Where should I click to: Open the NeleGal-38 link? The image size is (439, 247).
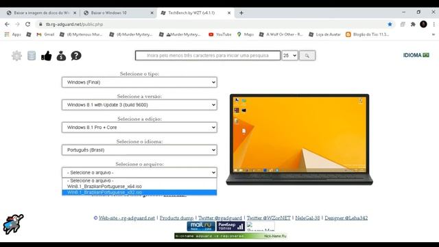(307, 218)
